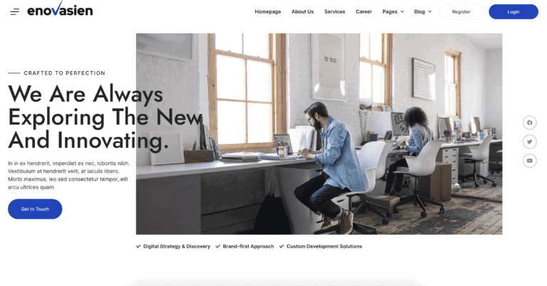Screen dimensions: 547x286
Task: Click the Custom Development Solutions checkmark
Action: click(x=281, y=246)
